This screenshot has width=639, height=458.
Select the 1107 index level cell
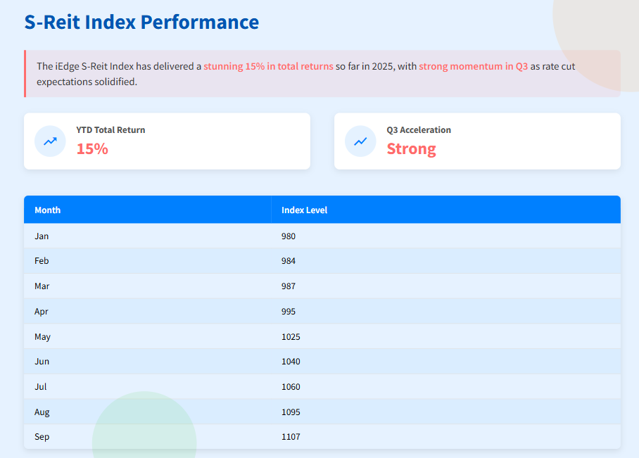pos(446,437)
